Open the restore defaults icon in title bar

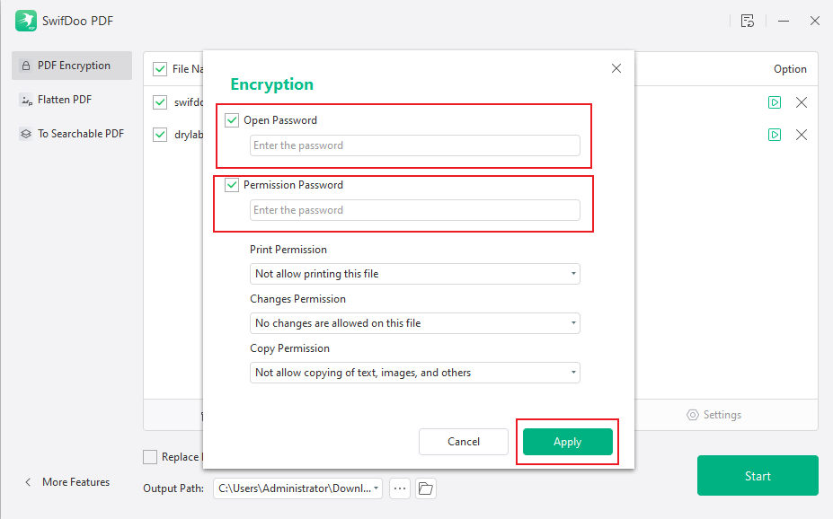(x=748, y=21)
